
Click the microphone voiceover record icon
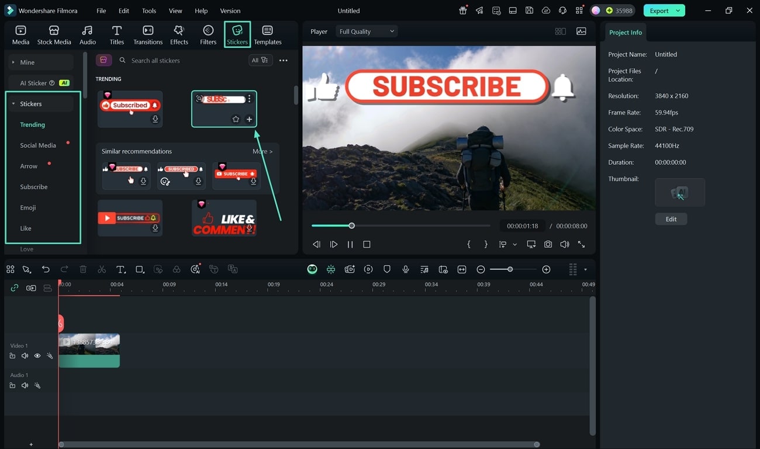(406, 269)
